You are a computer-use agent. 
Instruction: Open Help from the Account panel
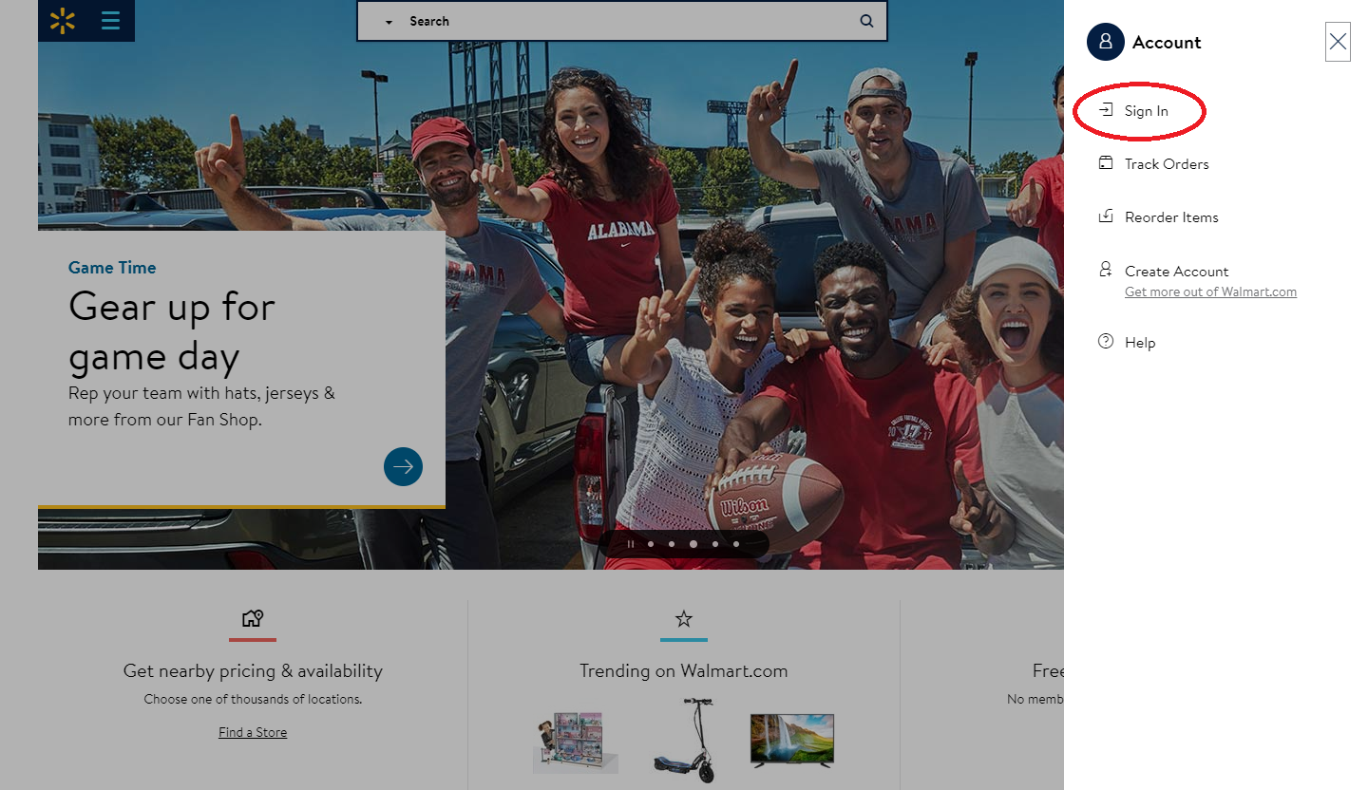coord(1139,343)
